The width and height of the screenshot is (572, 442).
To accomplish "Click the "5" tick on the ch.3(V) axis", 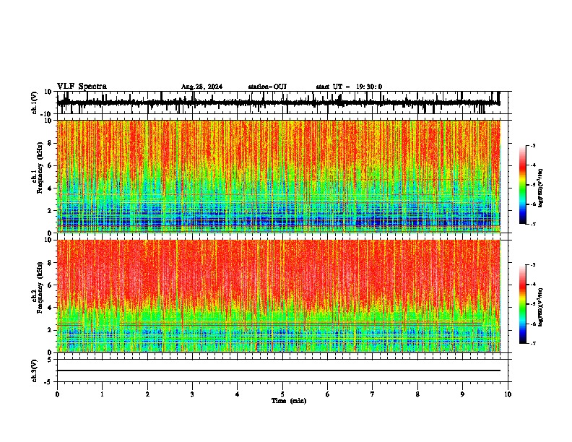I will pyautogui.click(x=50, y=360).
